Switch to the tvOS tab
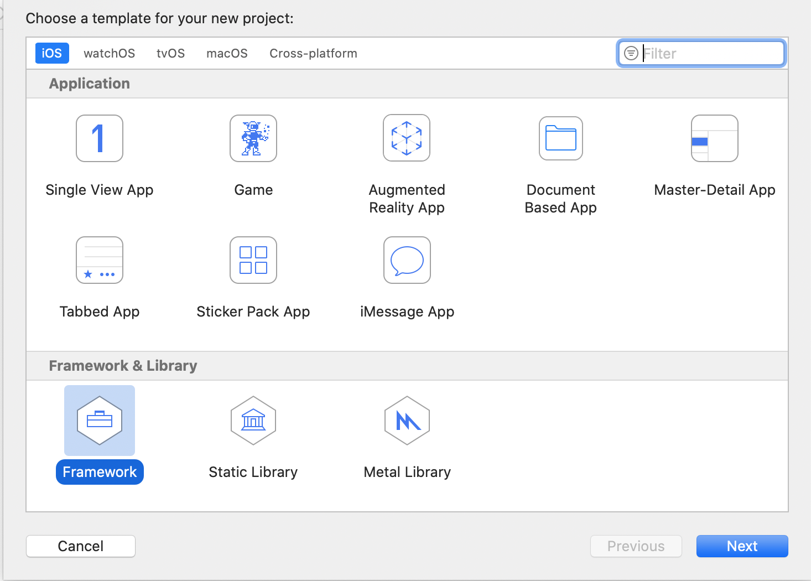 (x=170, y=53)
